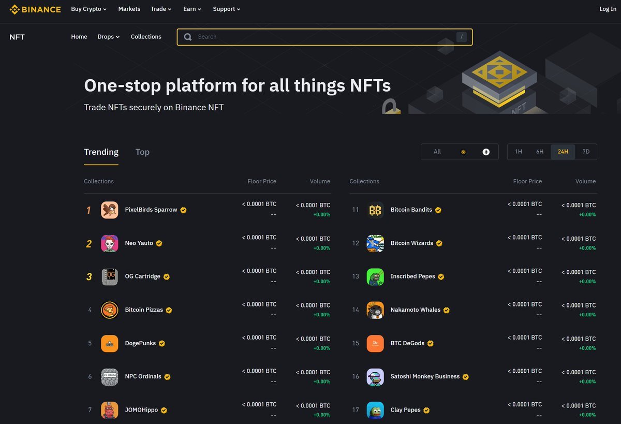Image resolution: width=621 pixels, height=424 pixels.
Task: Select the 6H time range
Action: pyautogui.click(x=540, y=152)
